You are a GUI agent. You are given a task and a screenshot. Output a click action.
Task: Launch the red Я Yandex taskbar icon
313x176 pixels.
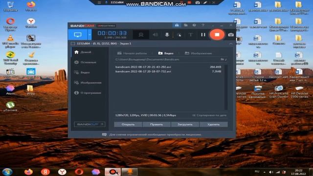coord(45,172)
